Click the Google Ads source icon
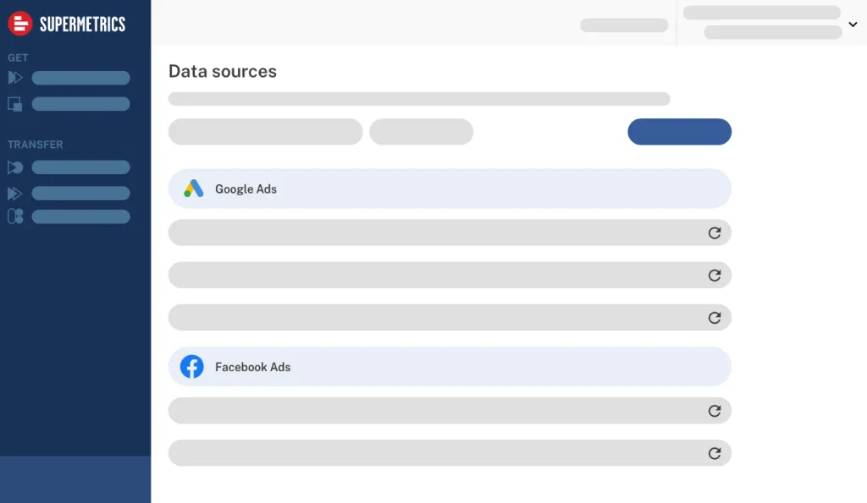 (193, 189)
